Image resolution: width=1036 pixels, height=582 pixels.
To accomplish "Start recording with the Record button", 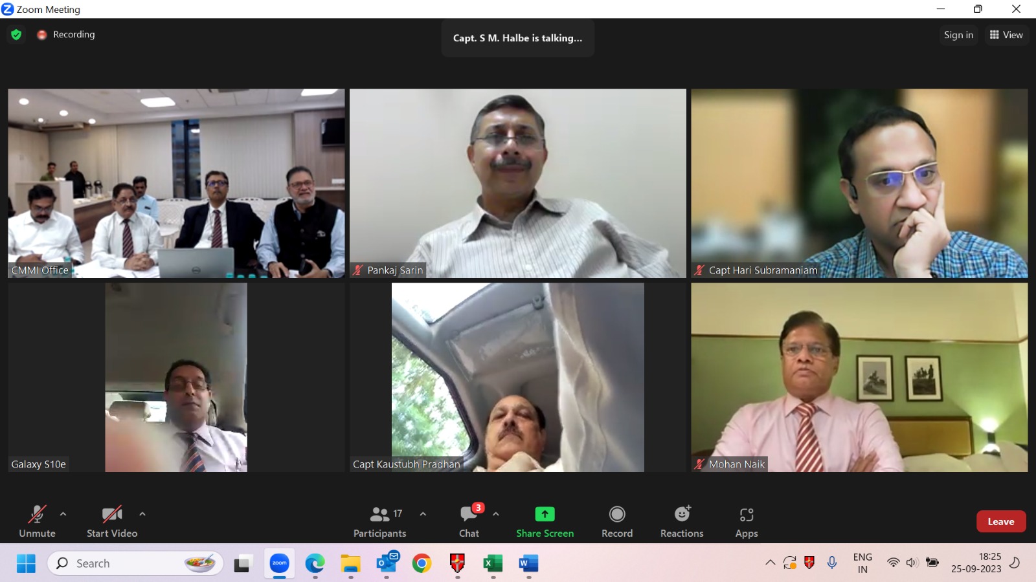I will (x=616, y=521).
